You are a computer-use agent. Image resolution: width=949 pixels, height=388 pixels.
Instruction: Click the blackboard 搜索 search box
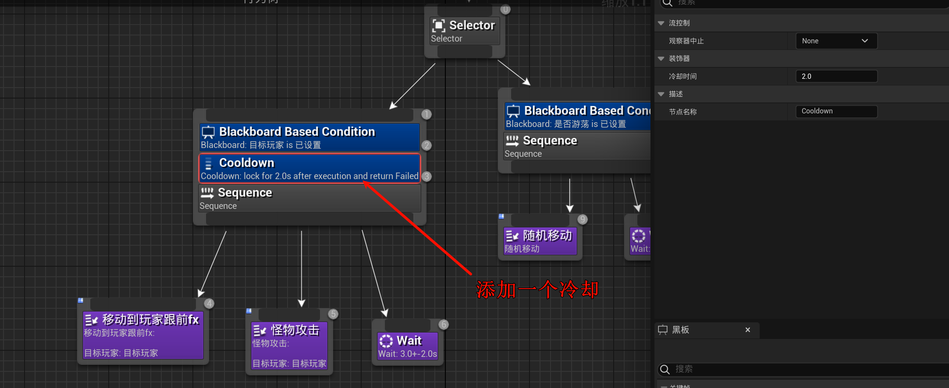[x=802, y=369]
